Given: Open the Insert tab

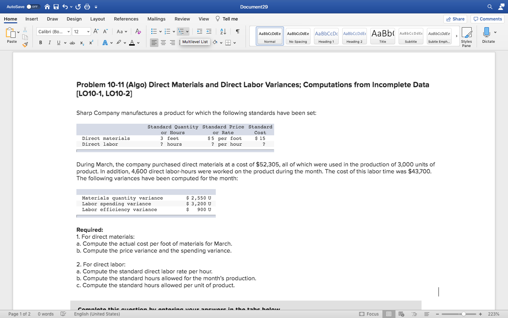Looking at the screenshot, I should pos(32,19).
